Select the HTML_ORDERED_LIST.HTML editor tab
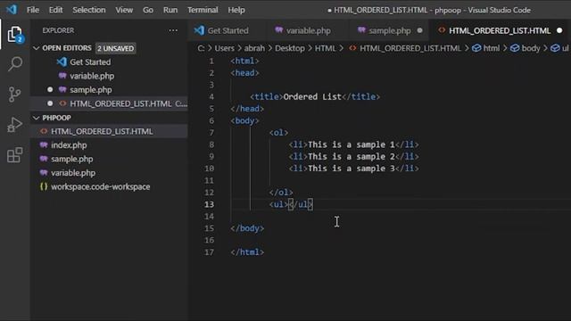The height and width of the screenshot is (321, 571). pyautogui.click(x=500, y=30)
